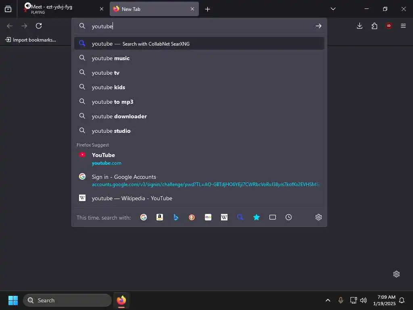Screen dimensions: 413x310
Task: Open the Downloads panel
Action: (359, 26)
